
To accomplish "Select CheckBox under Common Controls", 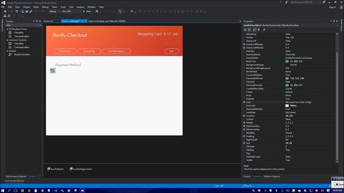I will point(19,43).
